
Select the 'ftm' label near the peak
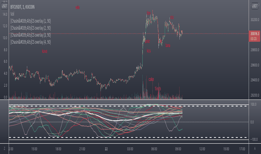click(148, 13)
